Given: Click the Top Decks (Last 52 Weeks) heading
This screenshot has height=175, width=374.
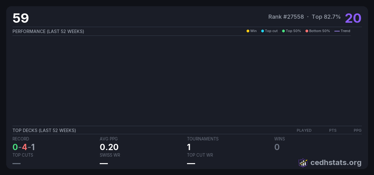Looking at the screenshot, I should (44, 130).
